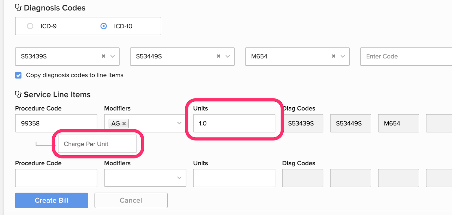Focus the Charge Per Unit field
The height and width of the screenshot is (215, 452).
(97, 144)
